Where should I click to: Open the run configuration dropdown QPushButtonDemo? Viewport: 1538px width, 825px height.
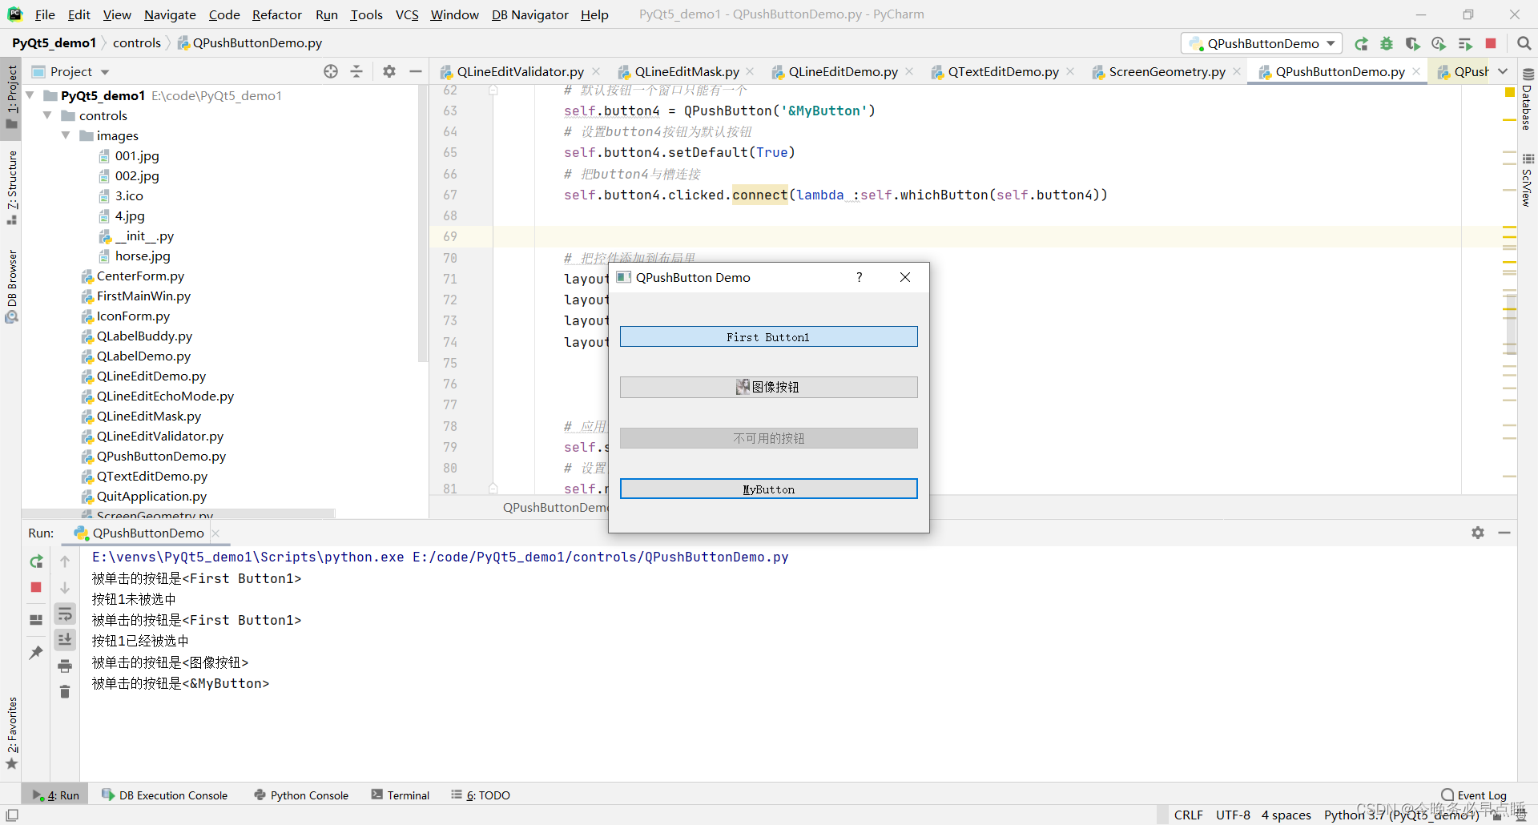point(1262,43)
